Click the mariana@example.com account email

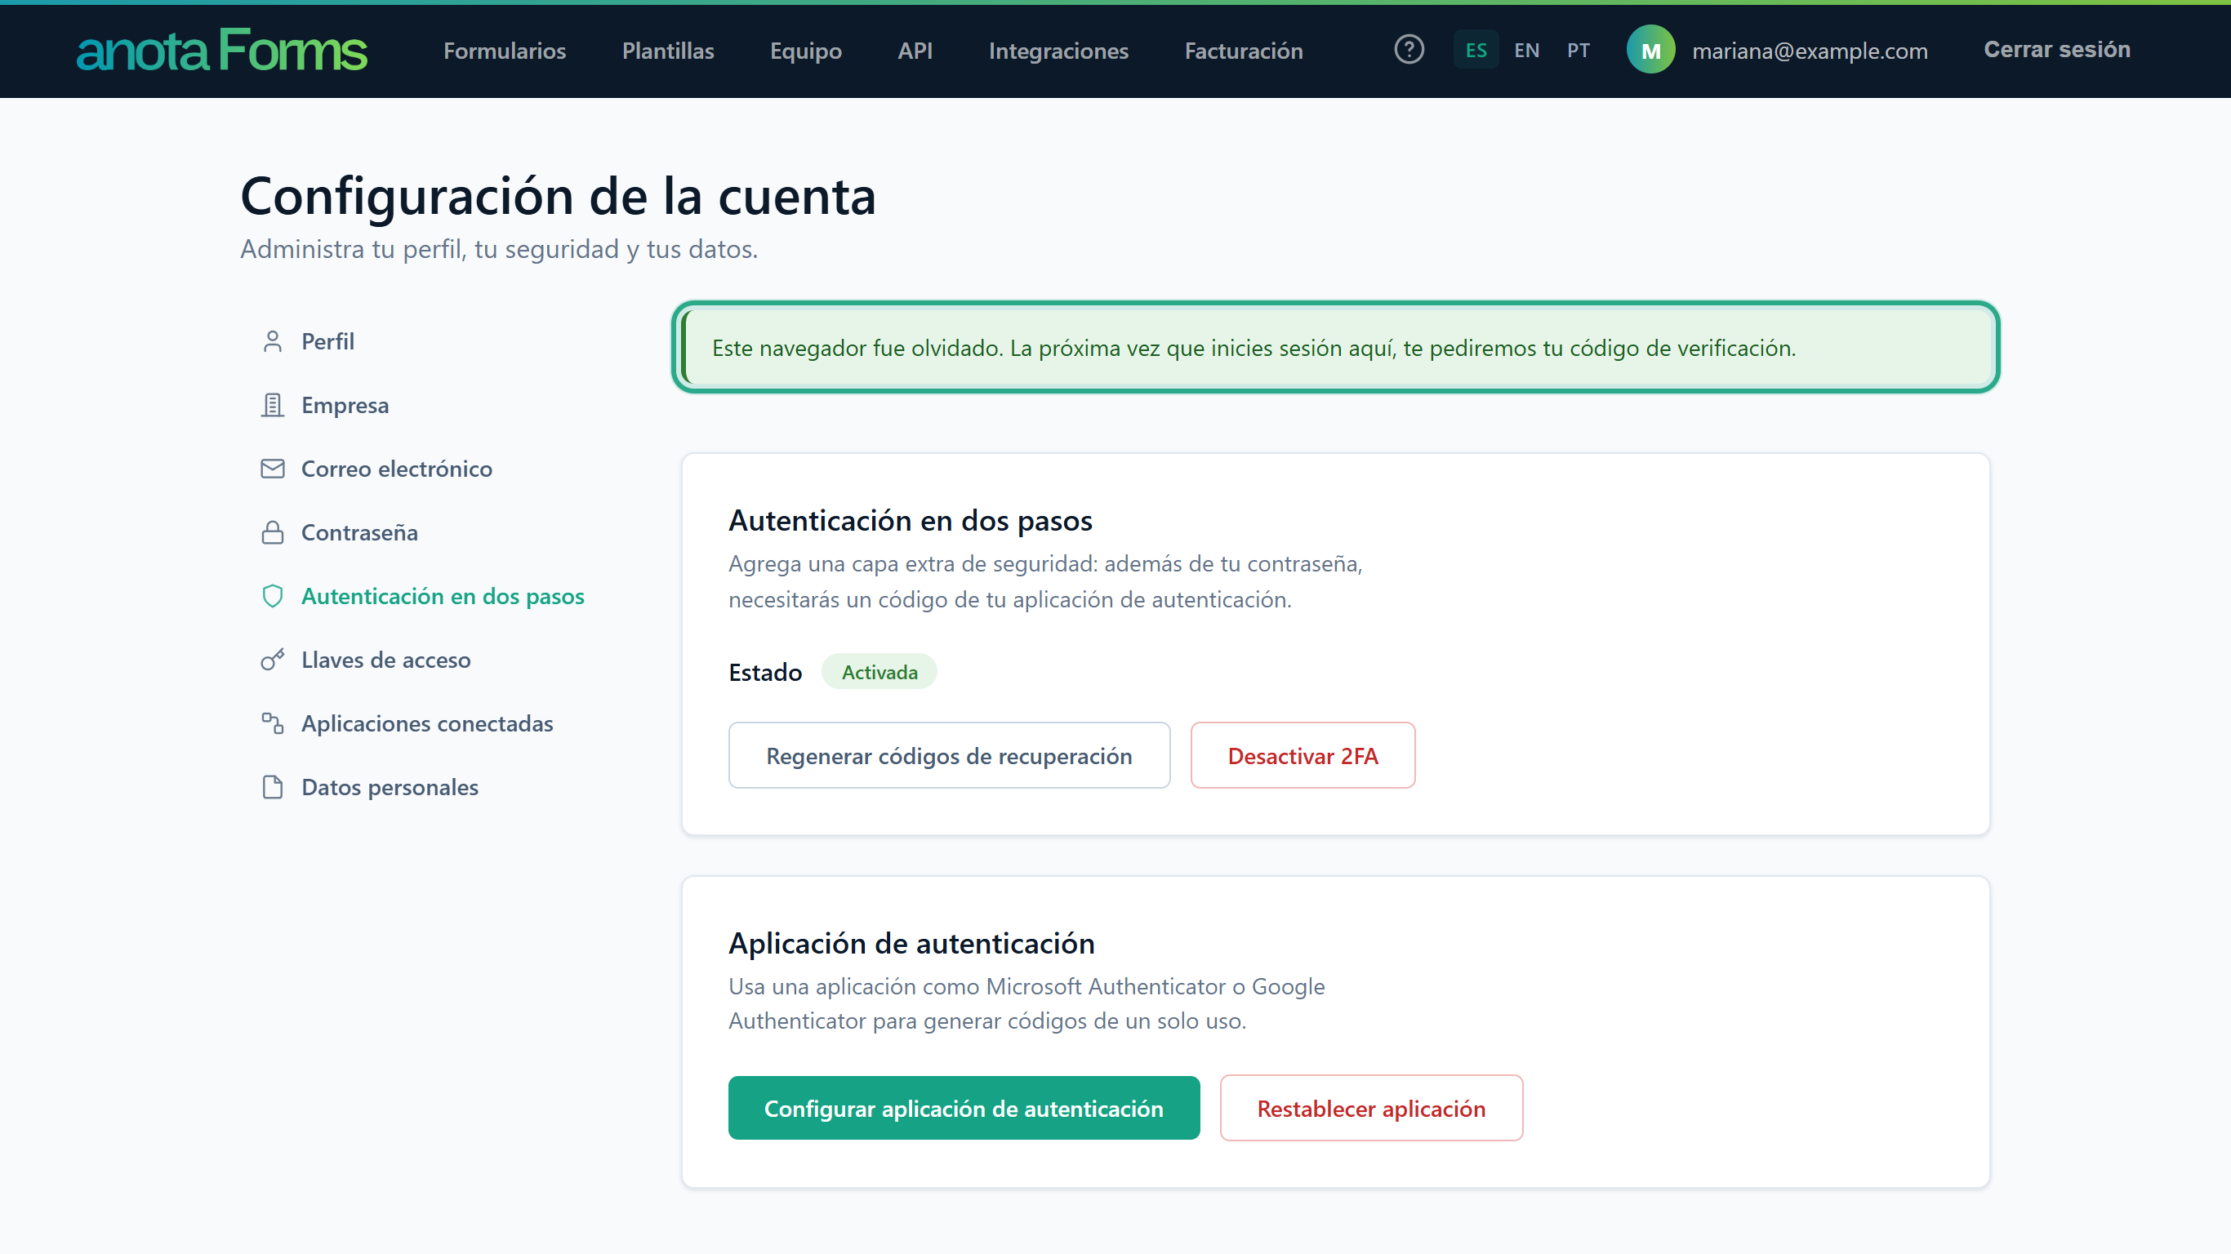1810,51
